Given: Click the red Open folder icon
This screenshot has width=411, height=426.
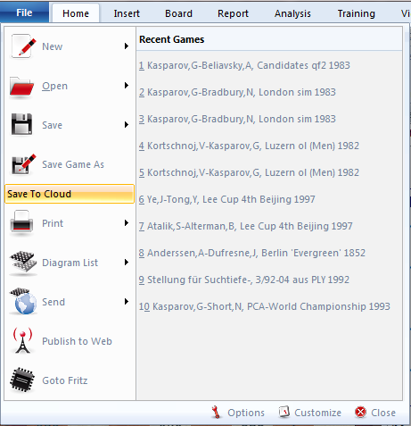Looking at the screenshot, I should pyautogui.click(x=21, y=87).
